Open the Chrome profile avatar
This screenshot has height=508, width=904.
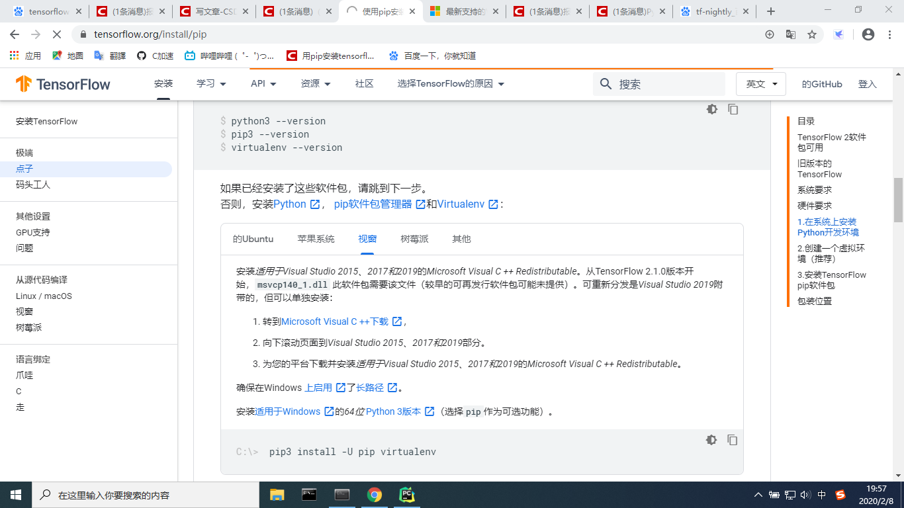point(868,34)
